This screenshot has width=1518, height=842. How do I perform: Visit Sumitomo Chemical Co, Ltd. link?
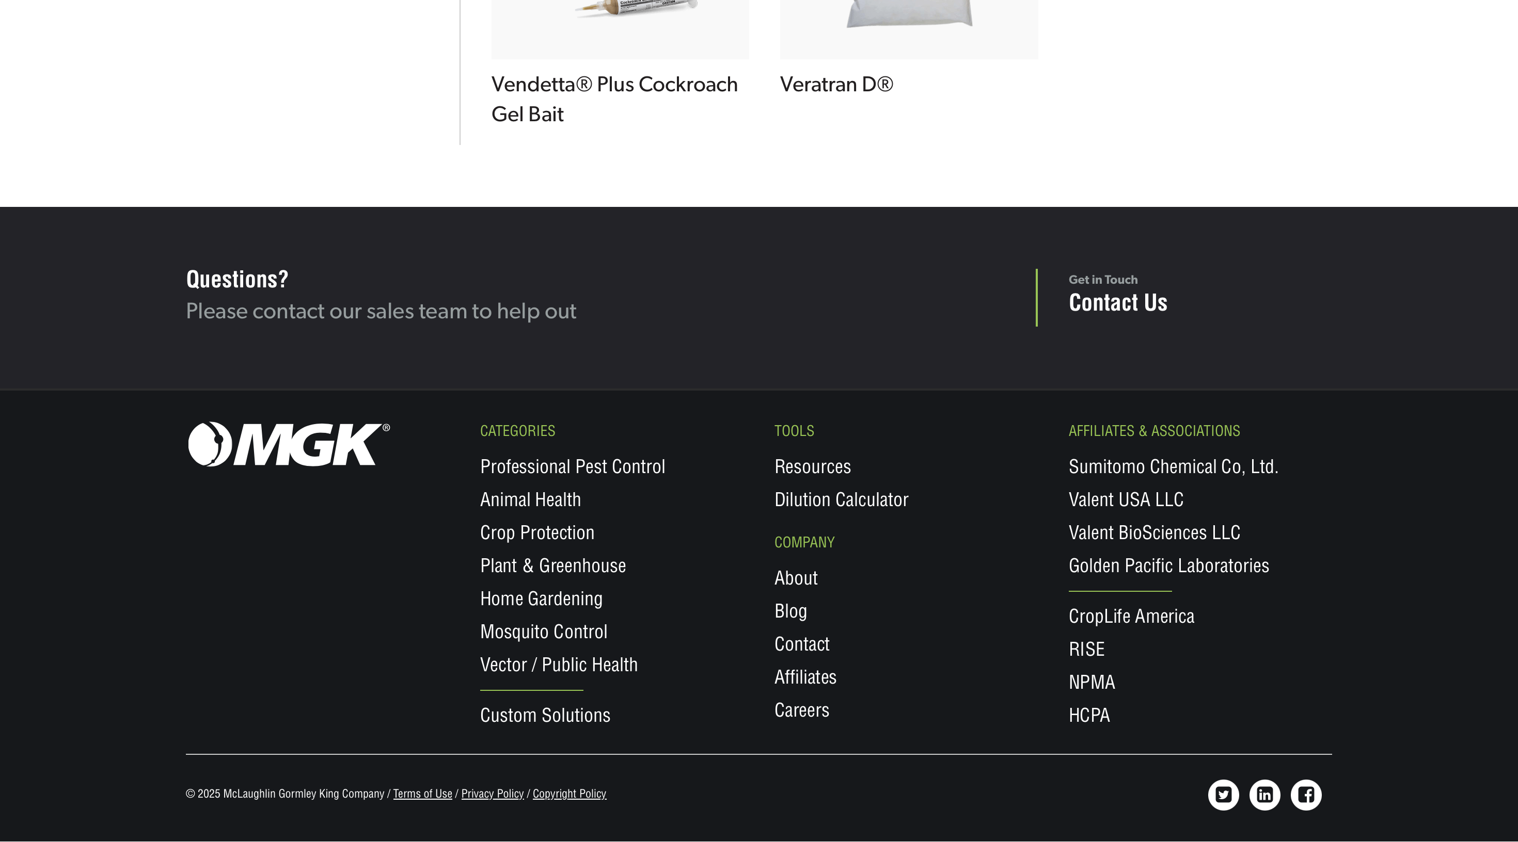[x=1173, y=467]
